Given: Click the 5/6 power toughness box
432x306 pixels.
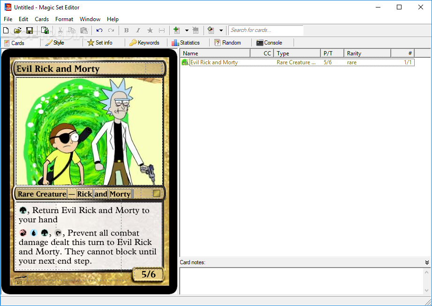Looking at the screenshot, I should tap(149, 274).
